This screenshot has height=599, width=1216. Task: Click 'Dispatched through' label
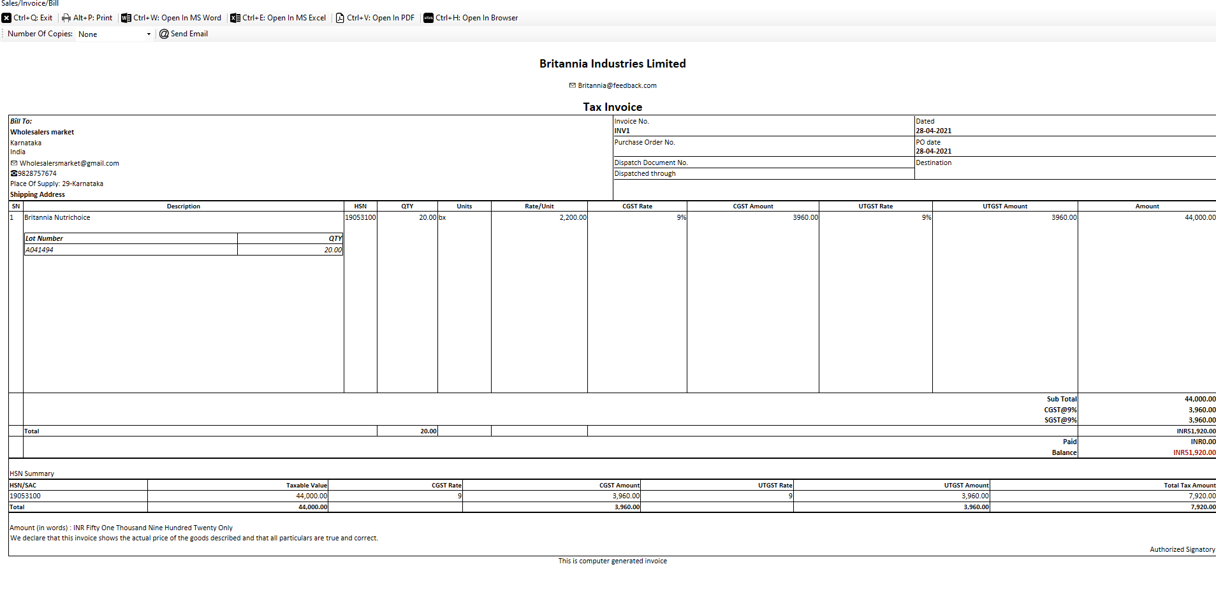(x=645, y=173)
